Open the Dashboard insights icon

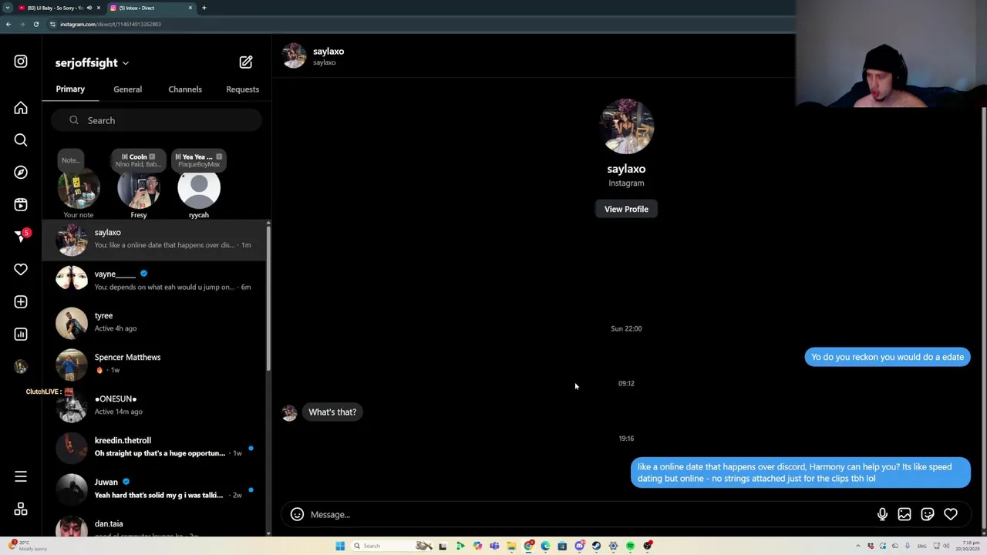point(21,335)
